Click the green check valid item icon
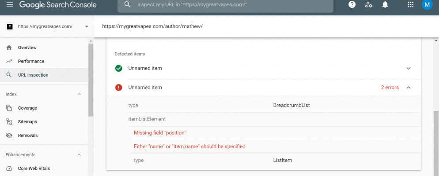Image resolution: width=439 pixels, height=176 pixels. pyautogui.click(x=119, y=68)
